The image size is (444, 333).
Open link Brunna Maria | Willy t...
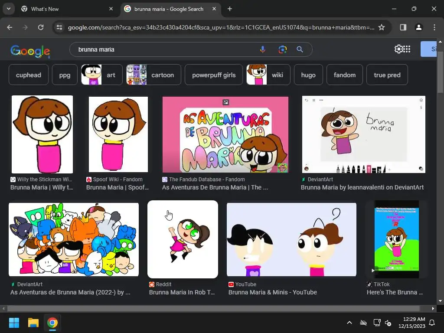pos(42,187)
